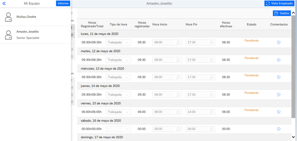Click scrollbar up arrow
This screenshot has width=297, height=141.
click(294, 13)
